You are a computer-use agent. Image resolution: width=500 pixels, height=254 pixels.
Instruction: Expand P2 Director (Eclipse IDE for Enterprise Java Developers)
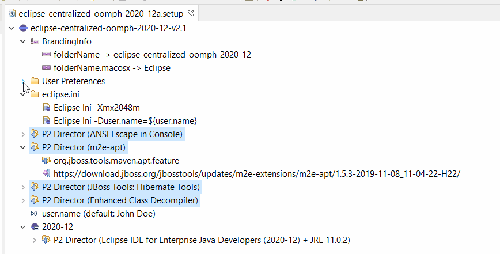(35, 240)
